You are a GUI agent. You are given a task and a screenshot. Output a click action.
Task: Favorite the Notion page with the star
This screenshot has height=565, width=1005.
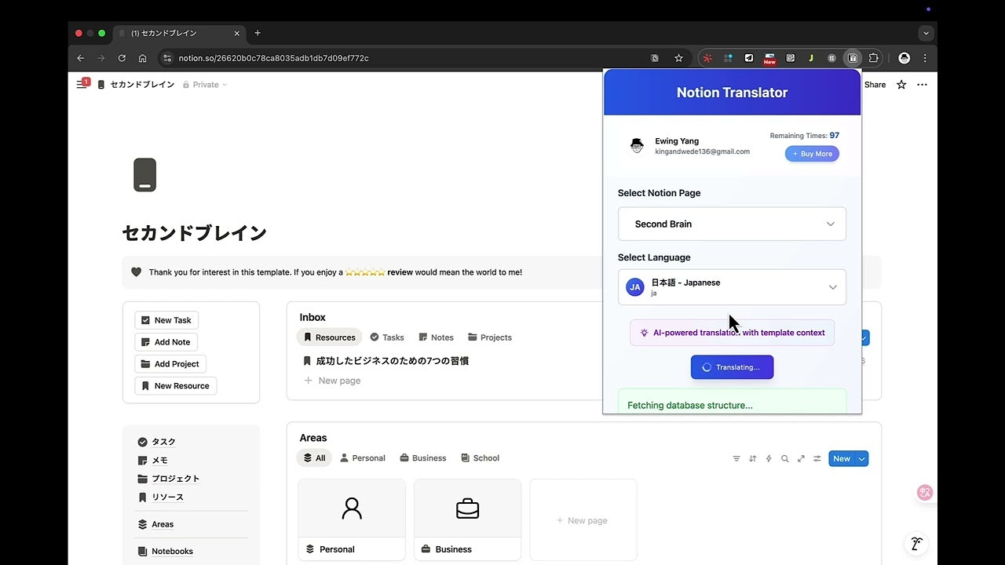pyautogui.click(x=901, y=85)
